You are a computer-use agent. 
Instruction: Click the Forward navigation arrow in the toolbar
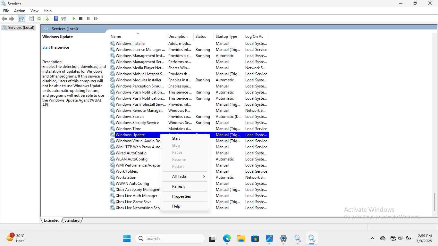pos(12,18)
